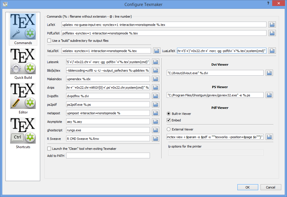Image resolution: width=287 pixels, height=197 pixels.
Task: Dismiss the dialog with the Cancel button
Action: click(x=271, y=187)
